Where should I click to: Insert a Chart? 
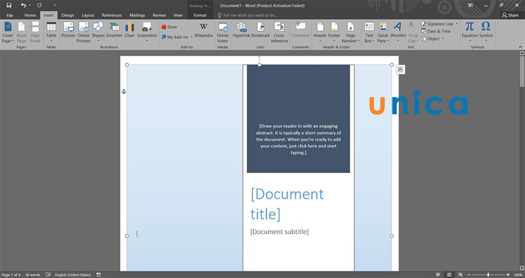[129, 30]
